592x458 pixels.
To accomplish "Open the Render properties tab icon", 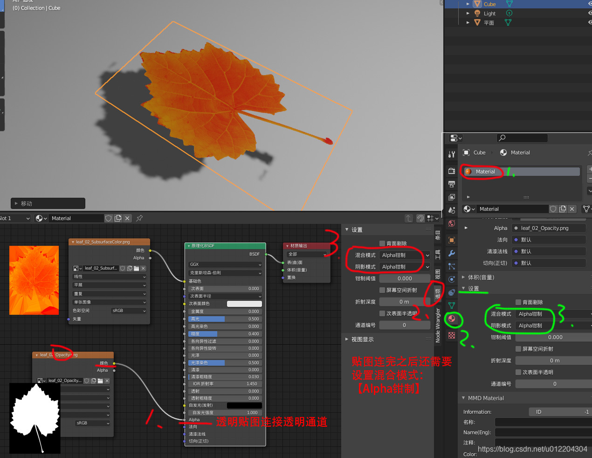I will [451, 171].
